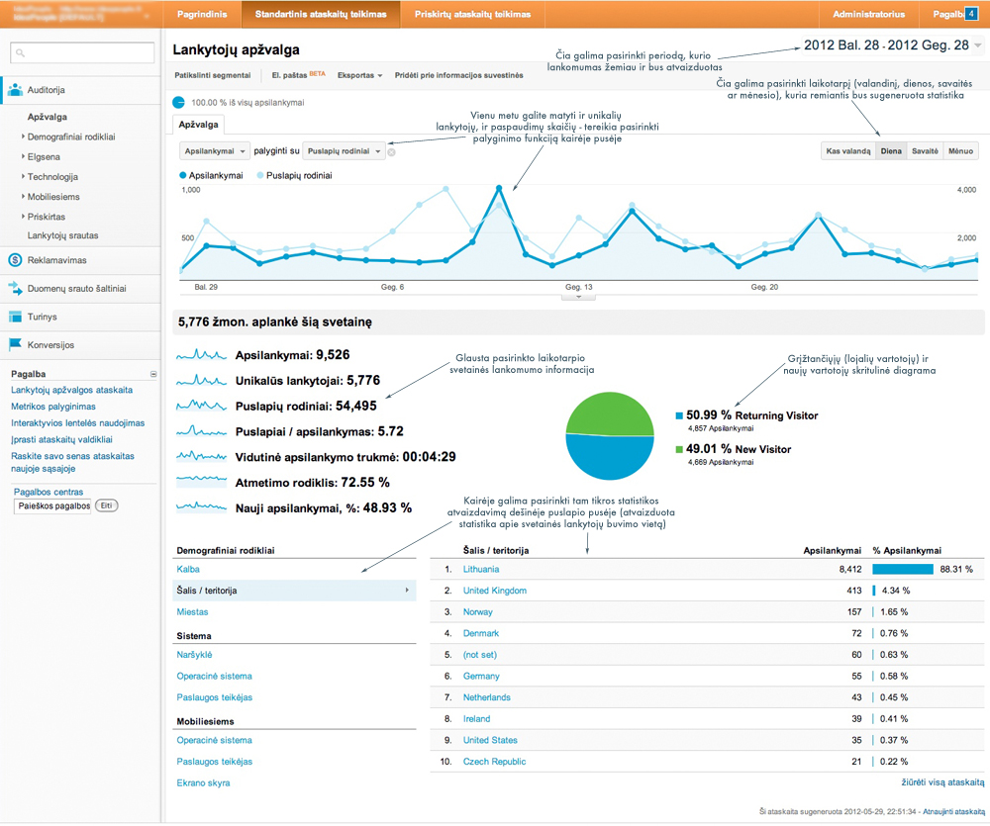Open United Kingdom country link

pos(495,592)
